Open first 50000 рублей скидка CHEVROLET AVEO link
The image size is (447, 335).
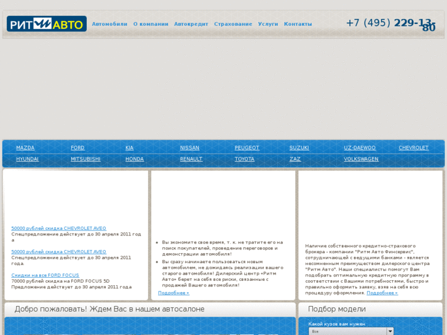59,228
